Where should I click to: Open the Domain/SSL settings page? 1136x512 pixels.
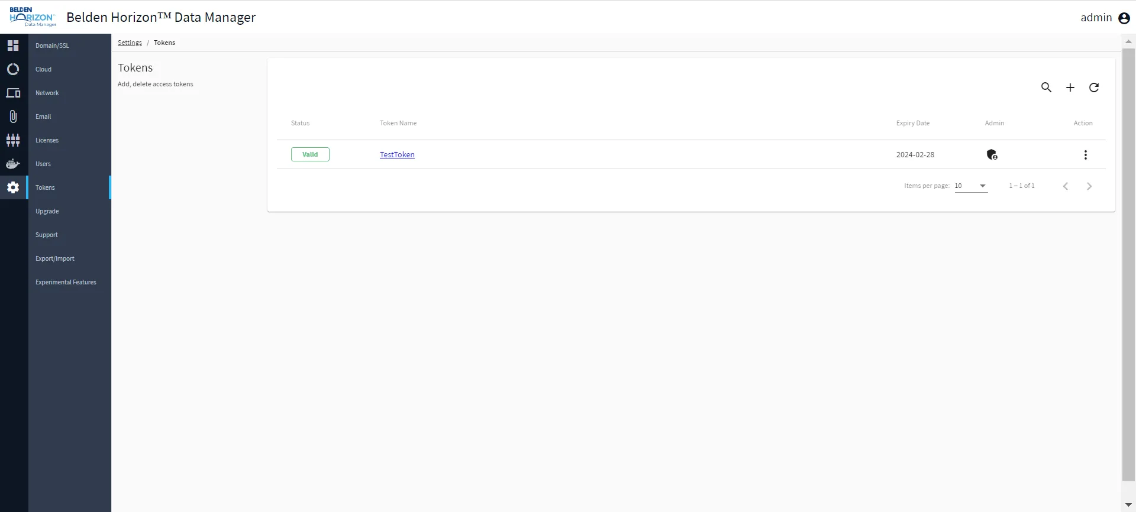point(70,46)
